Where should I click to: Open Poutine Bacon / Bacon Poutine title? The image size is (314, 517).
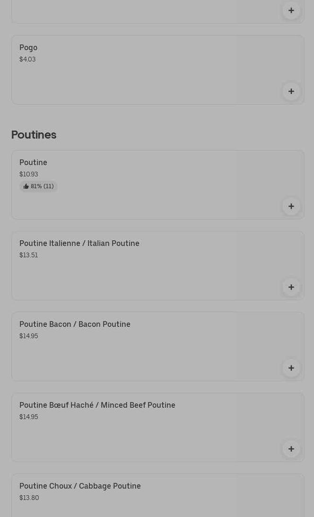(75, 324)
